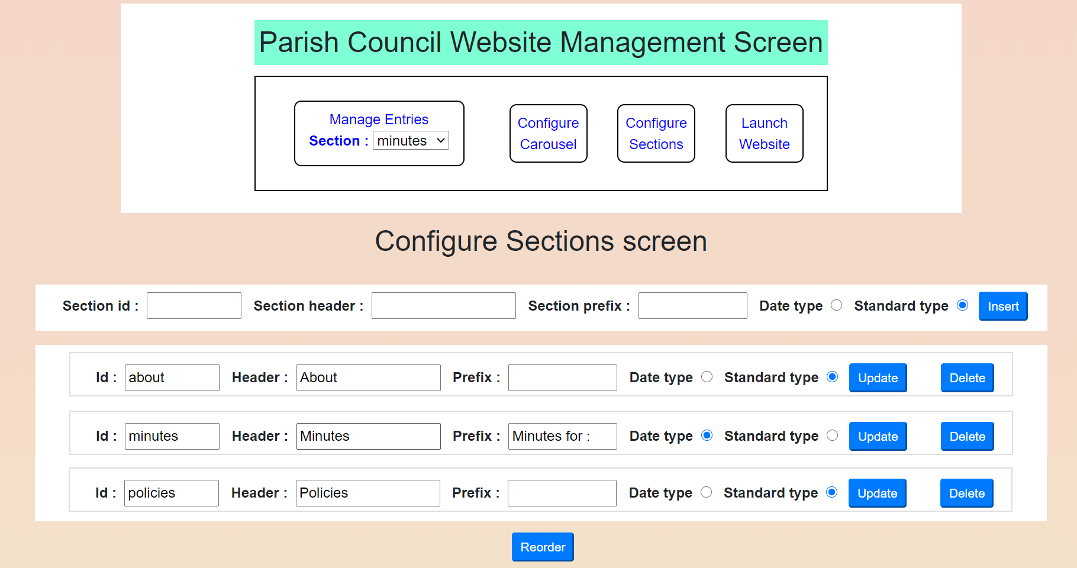Edit the Prefix field 'Minutes for :'
The width and height of the screenshot is (1077, 568).
562,436
